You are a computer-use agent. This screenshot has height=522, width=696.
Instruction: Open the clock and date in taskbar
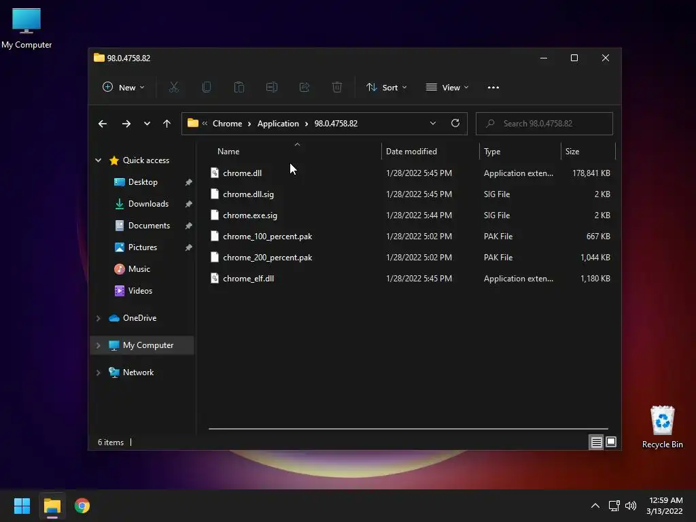pos(665,506)
